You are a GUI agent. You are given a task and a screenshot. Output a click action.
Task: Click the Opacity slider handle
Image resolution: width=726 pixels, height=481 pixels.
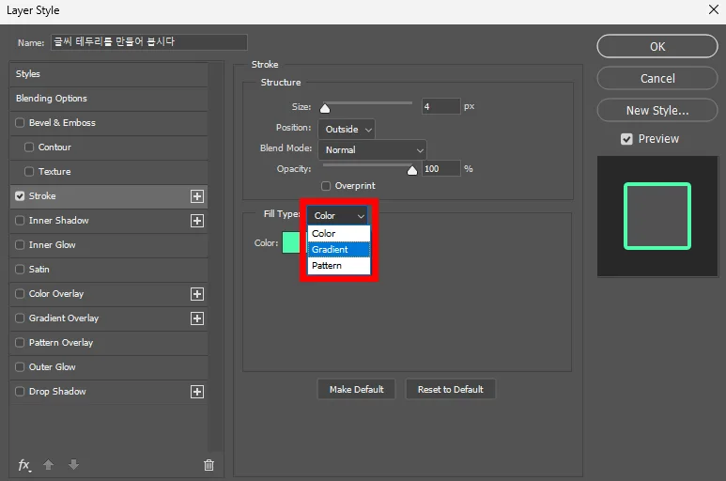(x=412, y=171)
